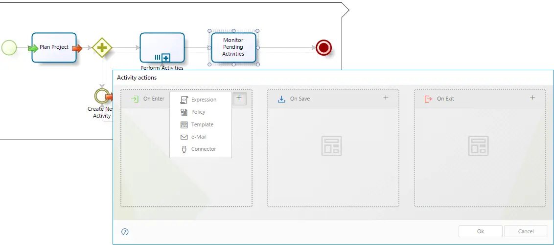Select the parallel gateway diamond

tap(102, 48)
